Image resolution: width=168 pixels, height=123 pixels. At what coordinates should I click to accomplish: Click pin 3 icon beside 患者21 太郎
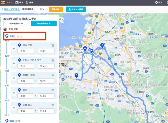coord(19,75)
